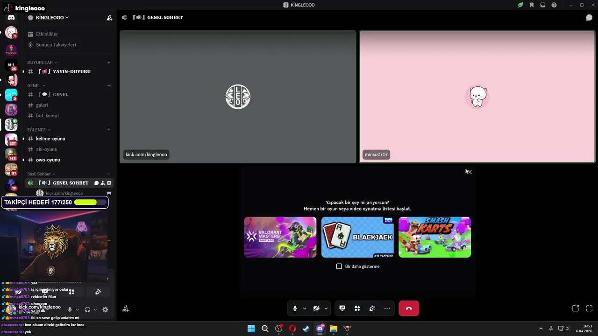Collapse the GENEL category
This screenshot has width=598, height=336.
click(x=36, y=85)
